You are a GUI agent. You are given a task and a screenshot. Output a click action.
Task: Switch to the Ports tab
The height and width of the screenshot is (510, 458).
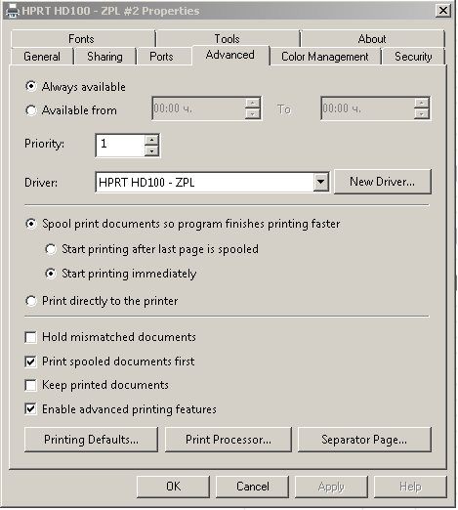(x=161, y=57)
